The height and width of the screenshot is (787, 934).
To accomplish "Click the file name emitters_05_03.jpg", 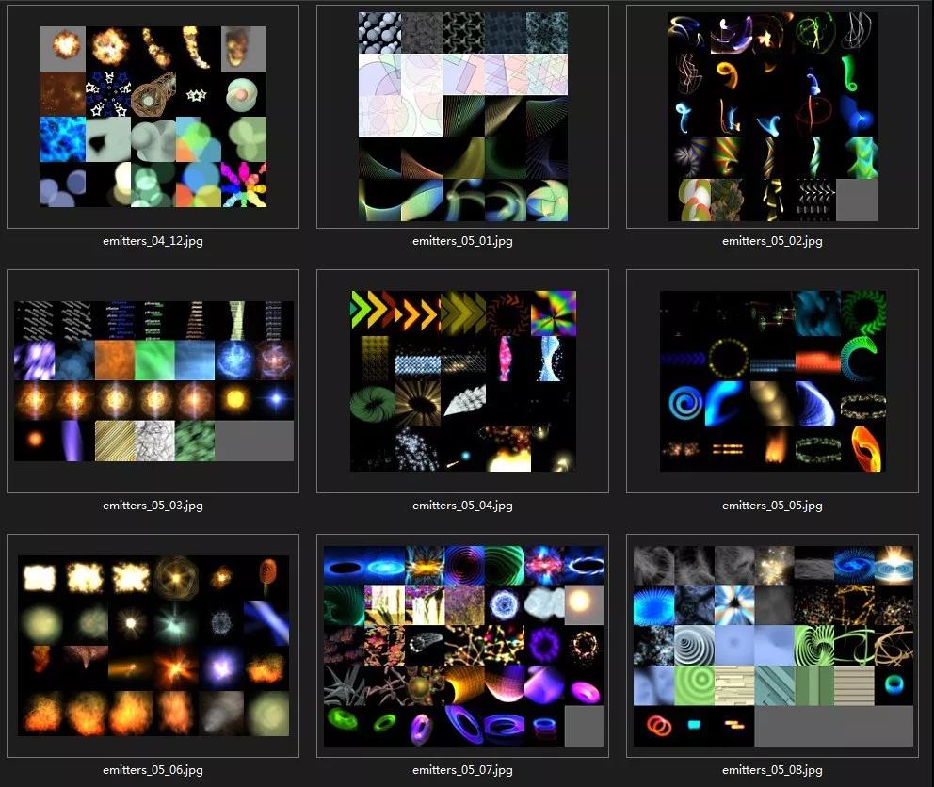I will pyautogui.click(x=153, y=506).
